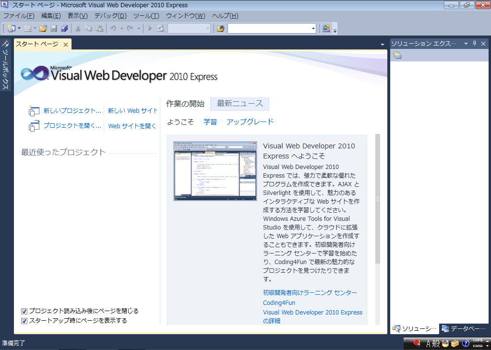This screenshot has width=491, height=350.
Task: Open the New Project dropdown arrow
Action: [19, 28]
